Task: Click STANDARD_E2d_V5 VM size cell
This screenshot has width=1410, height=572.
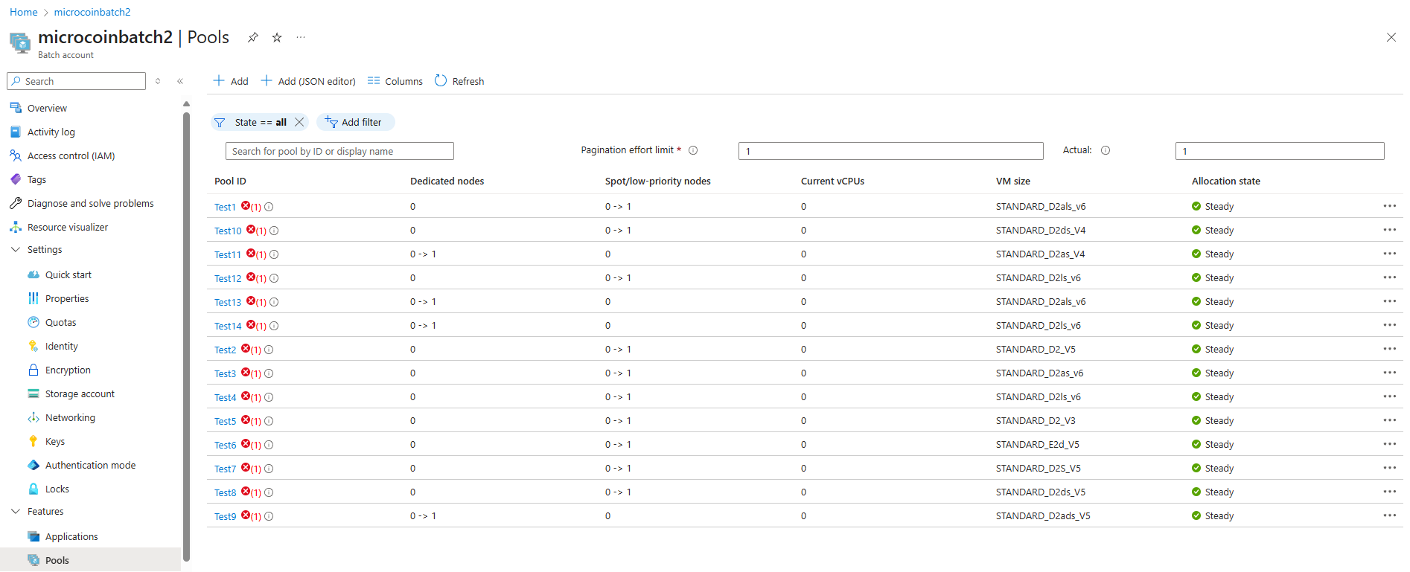Action: click(x=1037, y=444)
